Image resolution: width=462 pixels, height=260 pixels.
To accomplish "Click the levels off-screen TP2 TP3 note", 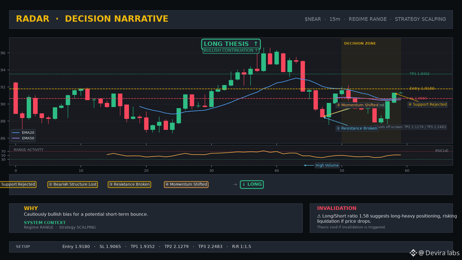I will pyautogui.click(x=412, y=127).
